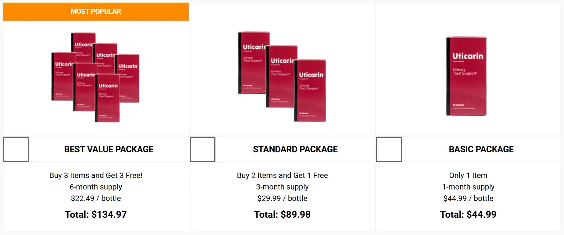The width and height of the screenshot is (564, 235).
Task: Select the Standard Package checkbox
Action: point(203,149)
